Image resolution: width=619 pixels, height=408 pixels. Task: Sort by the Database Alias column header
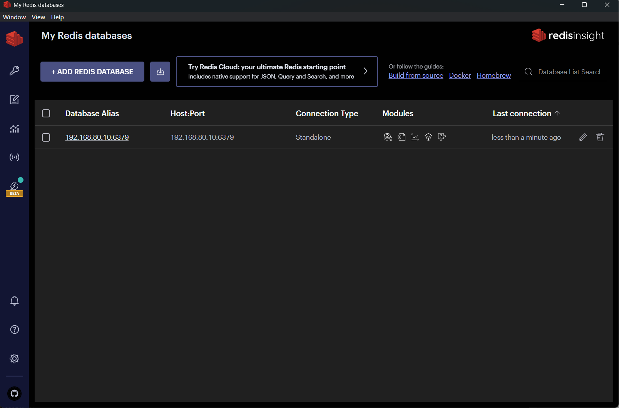[x=92, y=114]
